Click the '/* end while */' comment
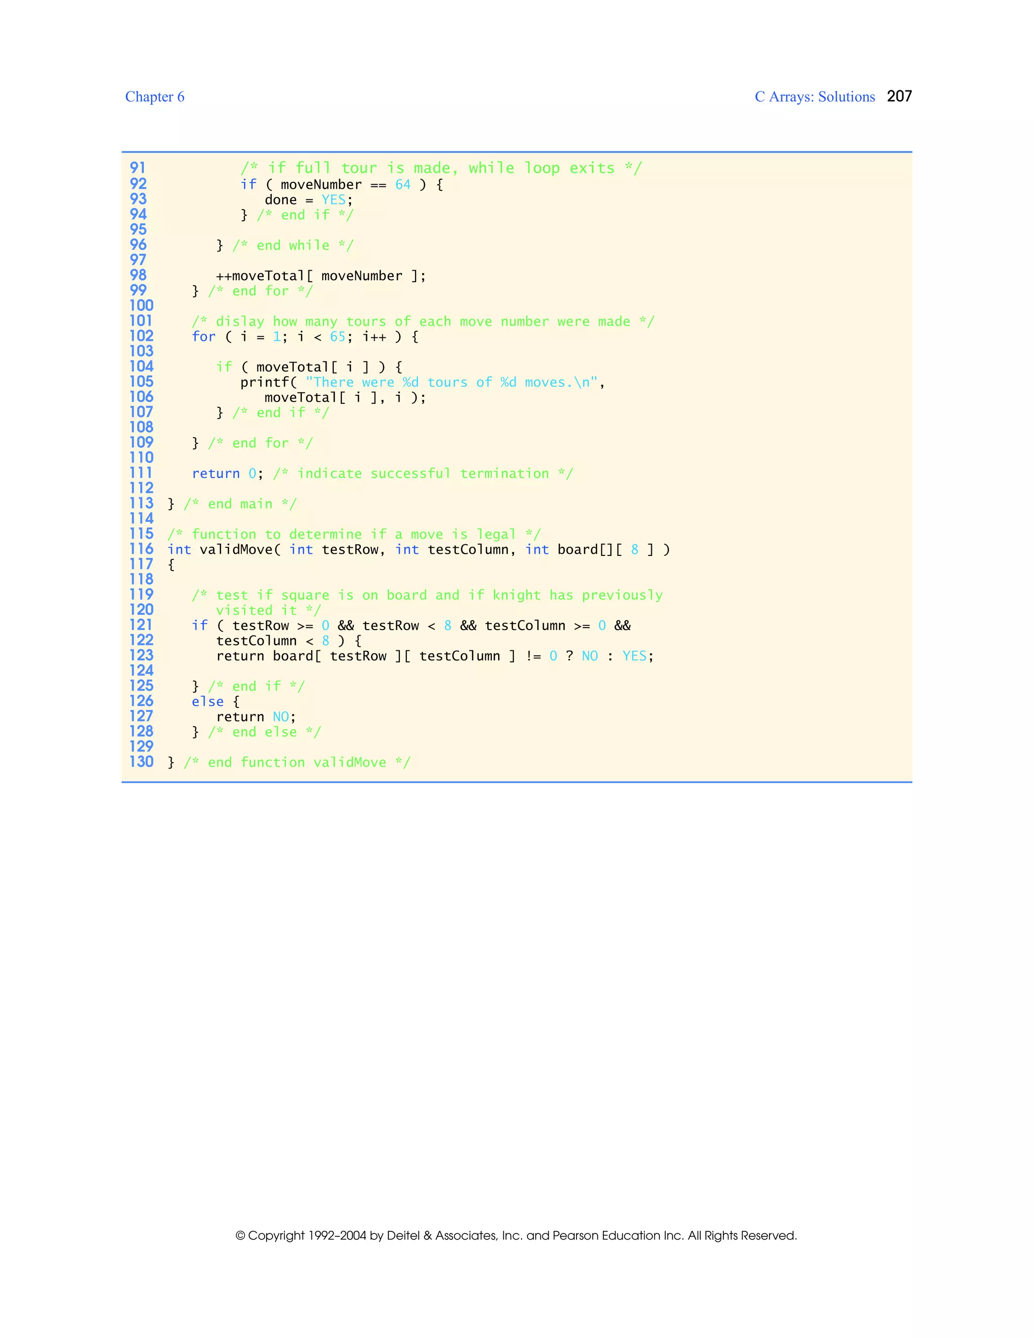The height and width of the screenshot is (1338, 1034). tap(293, 246)
